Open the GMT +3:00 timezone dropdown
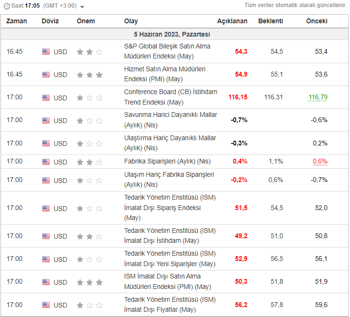 click(82, 7)
